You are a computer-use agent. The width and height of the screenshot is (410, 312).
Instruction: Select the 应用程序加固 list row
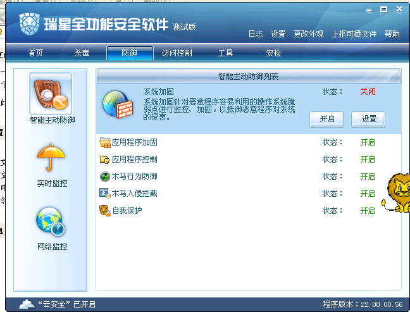pyautogui.click(x=249, y=142)
